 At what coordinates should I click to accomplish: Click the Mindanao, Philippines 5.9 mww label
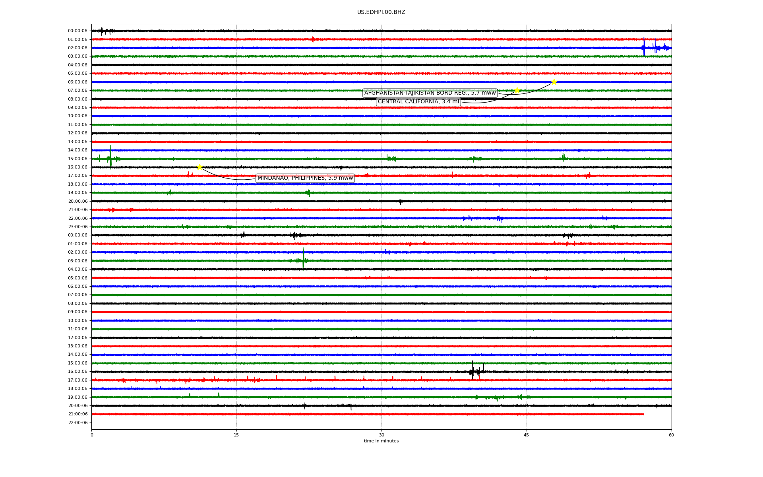pos(305,178)
